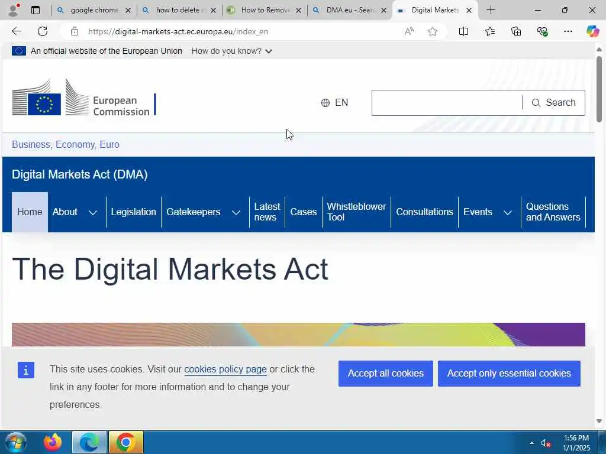
Task: Expand the About menu chevron
Action: pos(93,212)
